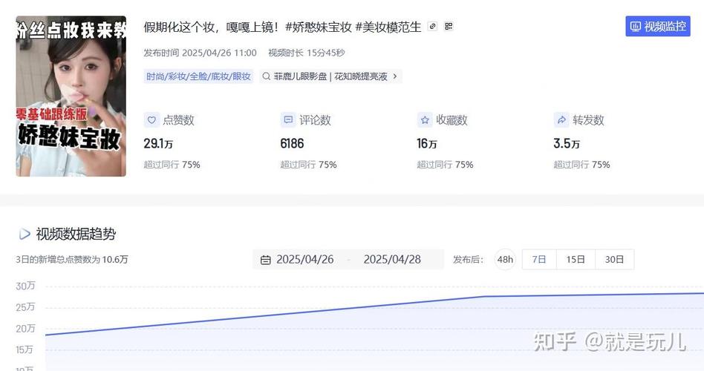
Task: Click 超过同行 75% under 点赞数
Action: [172, 165]
